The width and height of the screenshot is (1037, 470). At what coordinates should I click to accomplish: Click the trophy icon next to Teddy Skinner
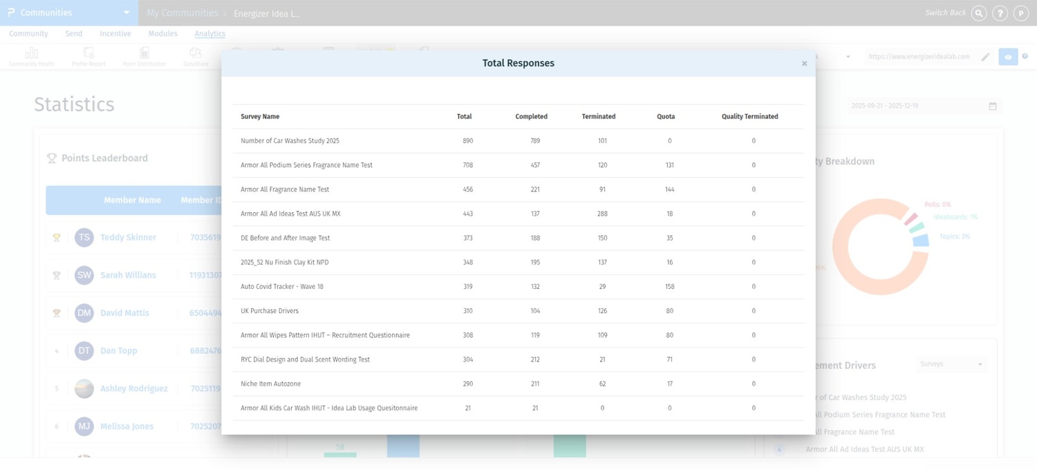57,238
